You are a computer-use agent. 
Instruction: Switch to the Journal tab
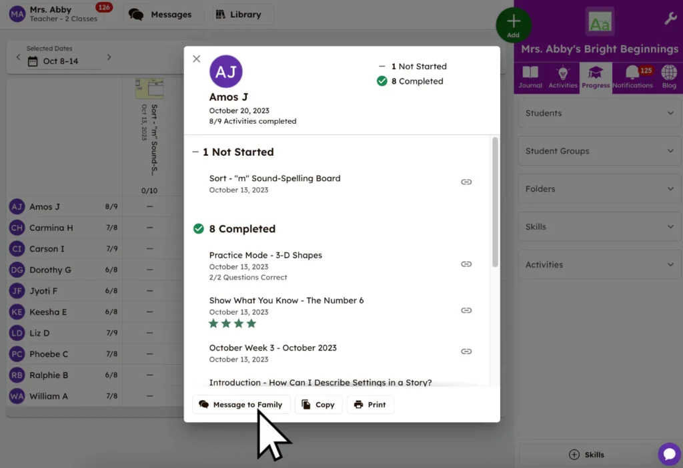click(x=530, y=77)
